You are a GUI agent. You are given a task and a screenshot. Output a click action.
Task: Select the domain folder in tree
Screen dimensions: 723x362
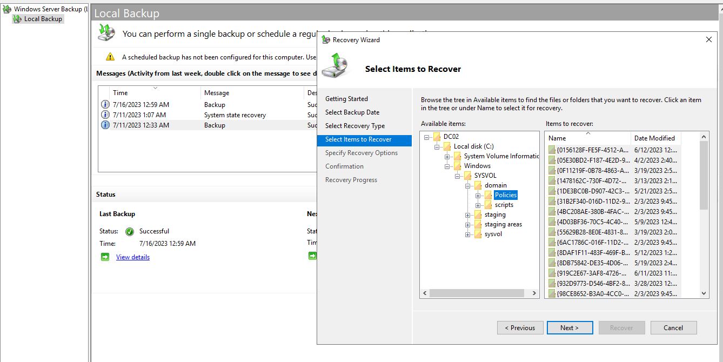click(x=496, y=185)
